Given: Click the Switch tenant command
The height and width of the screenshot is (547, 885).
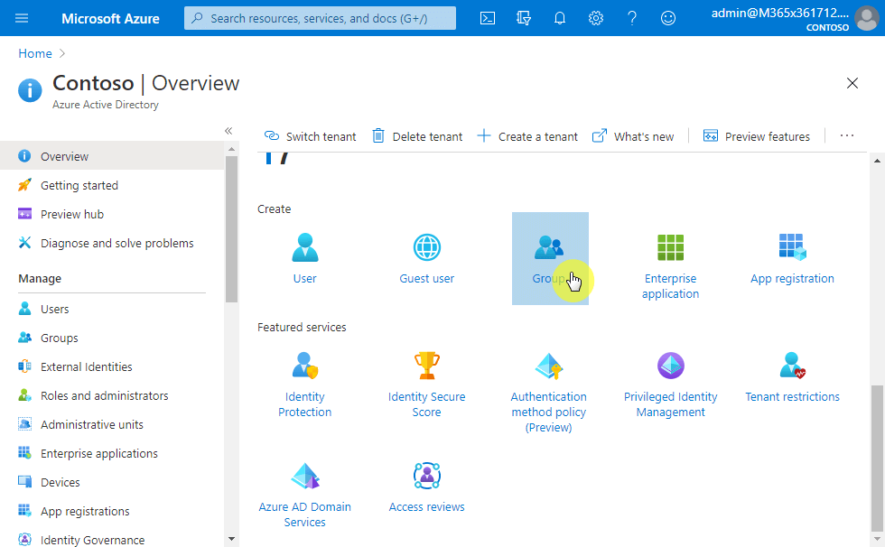Looking at the screenshot, I should pos(311,136).
